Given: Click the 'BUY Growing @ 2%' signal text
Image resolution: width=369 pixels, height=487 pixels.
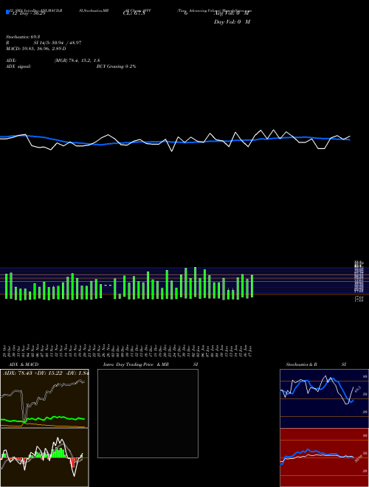Looking at the screenshot, I should (116, 66).
